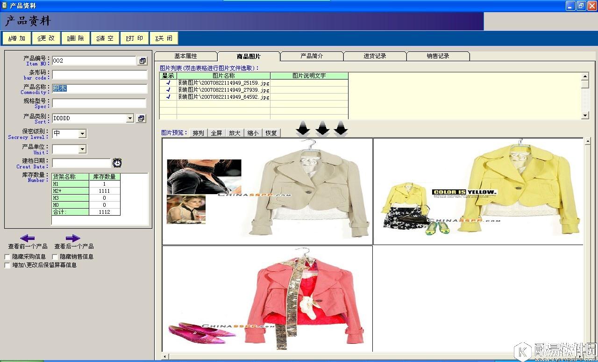Click the A增加 add button
598x362 pixels.
click(16, 38)
